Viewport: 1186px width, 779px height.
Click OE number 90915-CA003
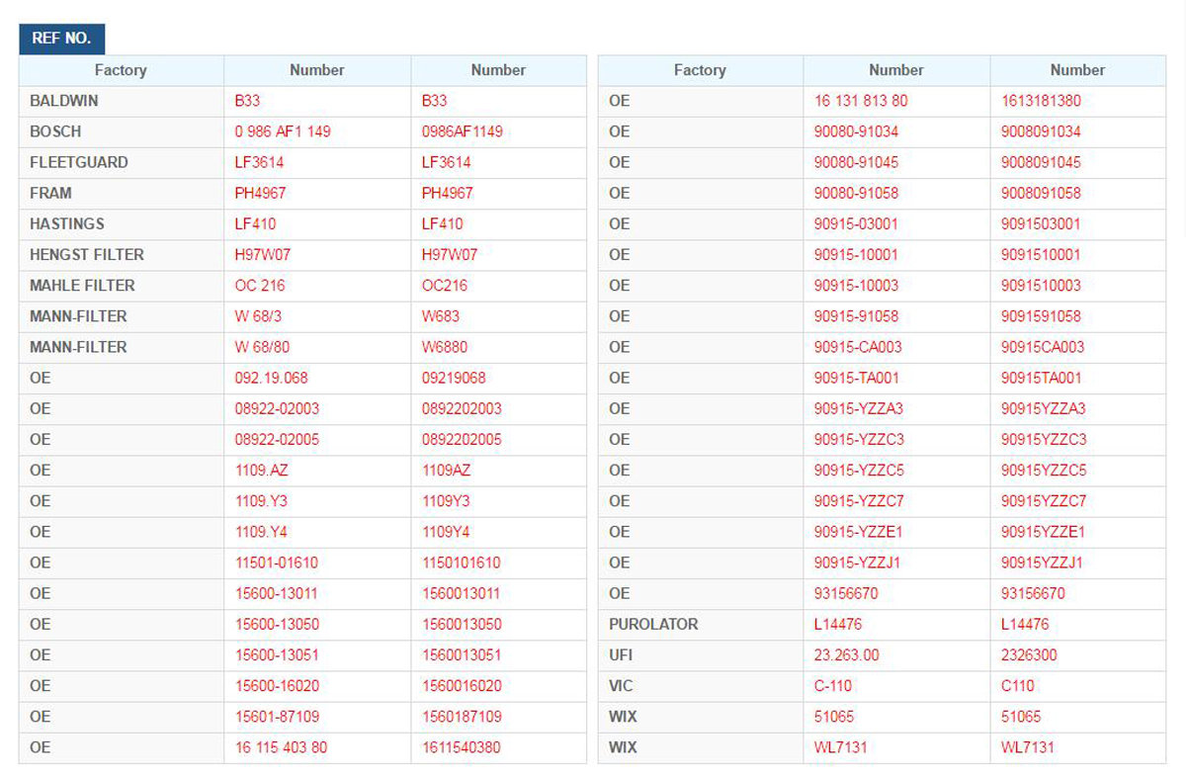coord(858,347)
